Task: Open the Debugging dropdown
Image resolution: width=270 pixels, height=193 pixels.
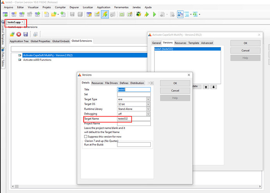Action: click(148, 113)
